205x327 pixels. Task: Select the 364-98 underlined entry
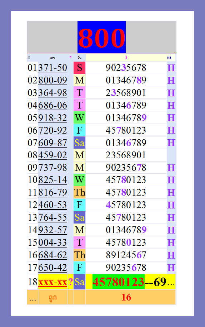point(52,93)
